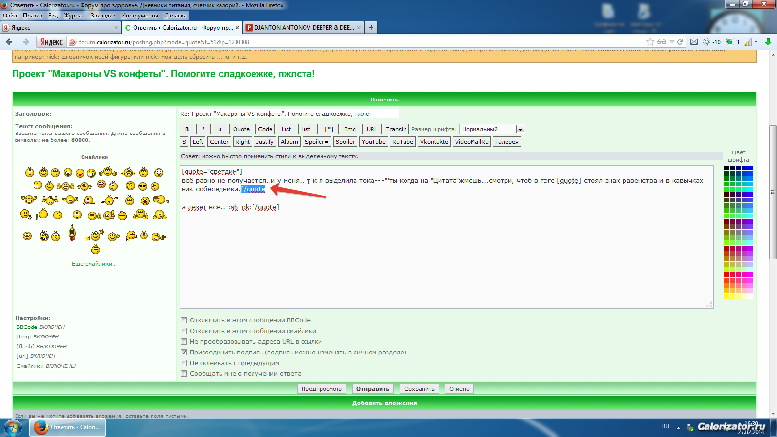Screen dimensions: 777x437
Task: Tick 'Не склеивать с предыдущим' checkbox
Action: coord(184,363)
